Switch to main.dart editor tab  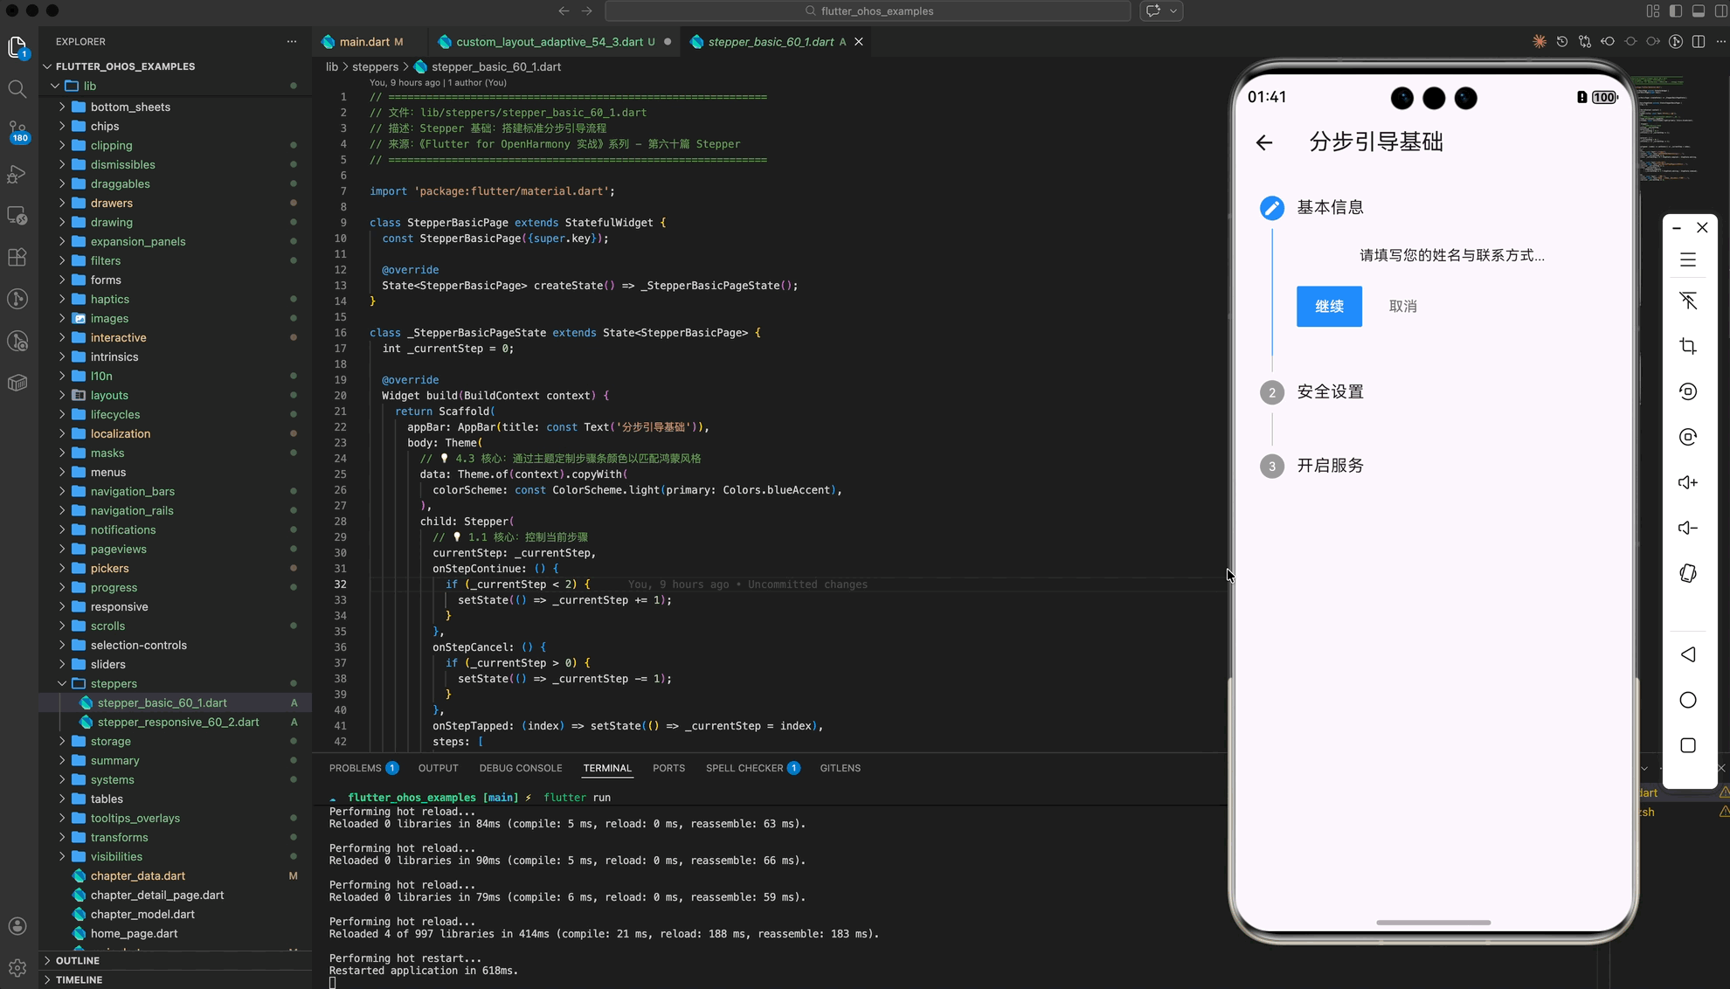363,42
